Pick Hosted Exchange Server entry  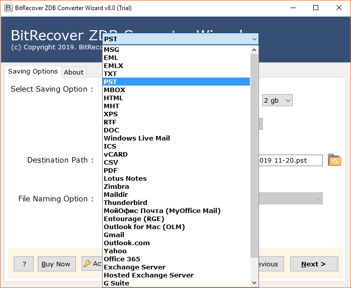point(176,275)
